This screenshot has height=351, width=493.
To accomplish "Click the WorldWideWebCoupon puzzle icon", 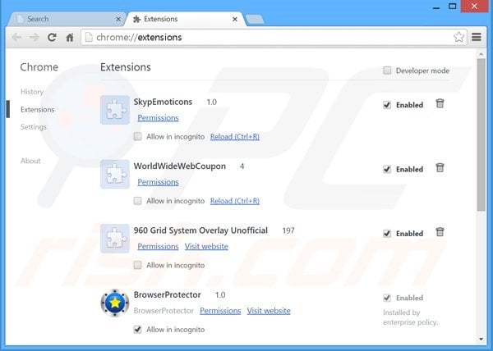I will click(x=115, y=174).
